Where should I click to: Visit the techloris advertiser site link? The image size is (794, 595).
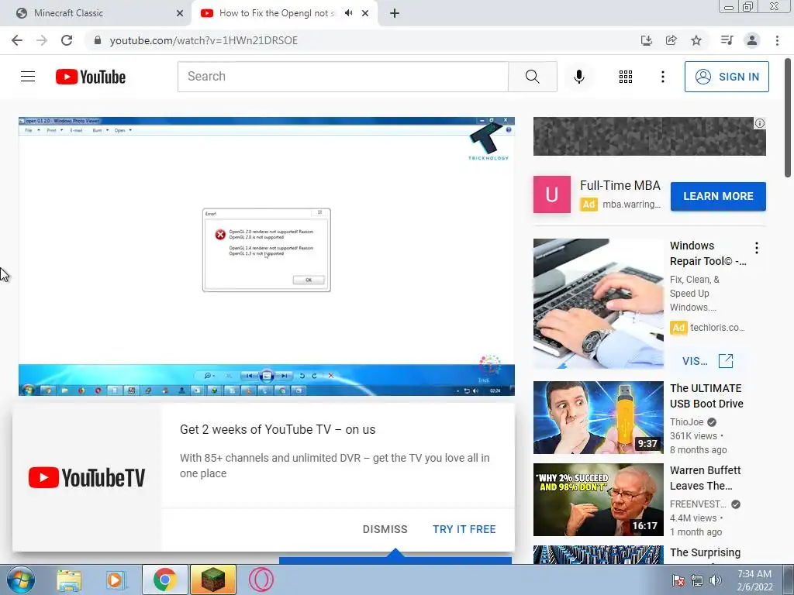pos(707,361)
